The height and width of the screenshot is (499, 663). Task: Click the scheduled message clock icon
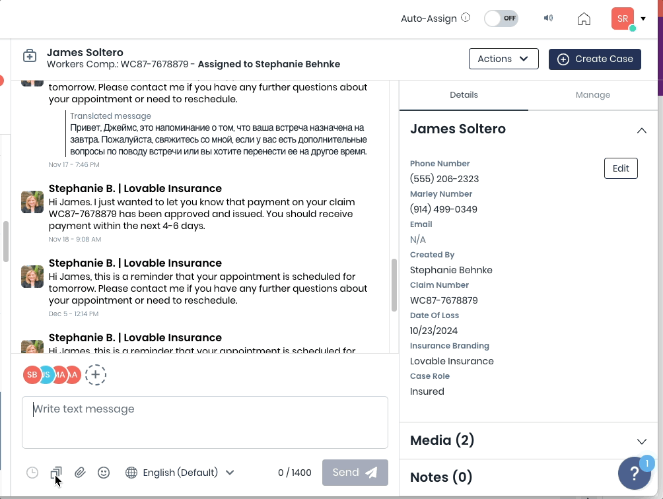click(32, 473)
